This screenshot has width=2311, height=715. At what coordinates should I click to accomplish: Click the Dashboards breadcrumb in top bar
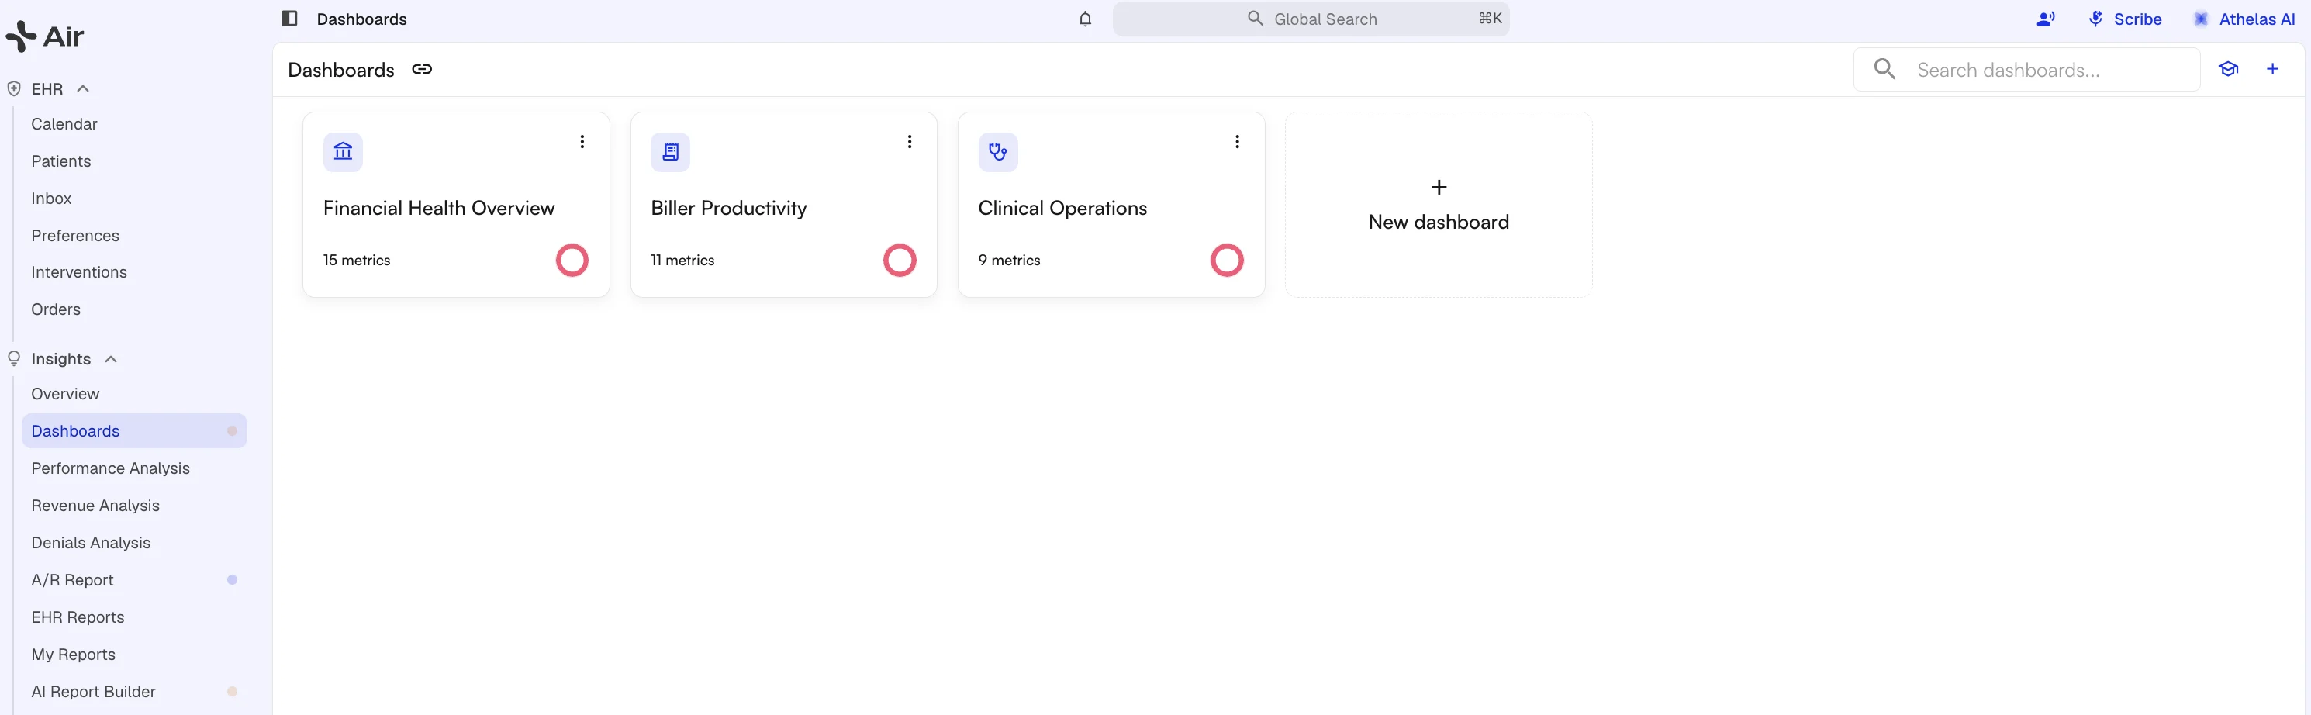pos(361,19)
